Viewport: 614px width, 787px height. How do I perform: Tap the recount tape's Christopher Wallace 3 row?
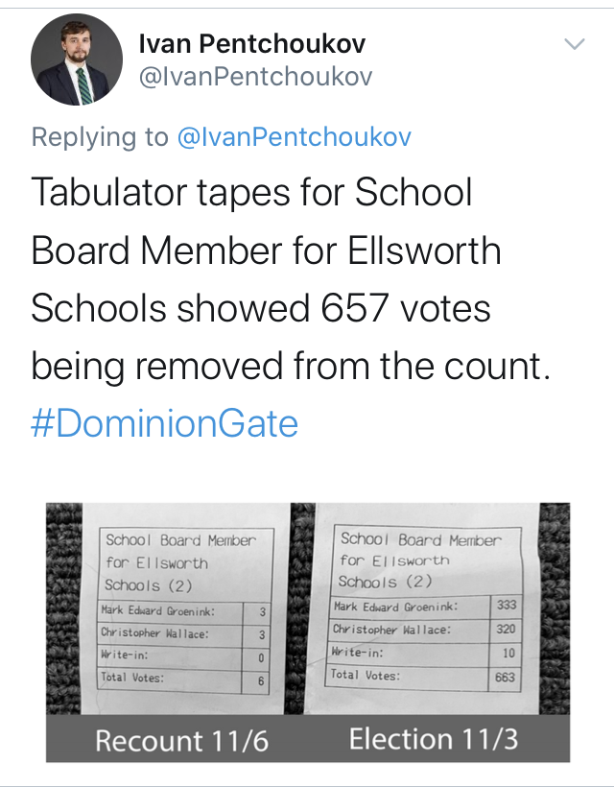coord(183,634)
